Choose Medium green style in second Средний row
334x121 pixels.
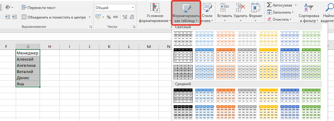(311, 112)
